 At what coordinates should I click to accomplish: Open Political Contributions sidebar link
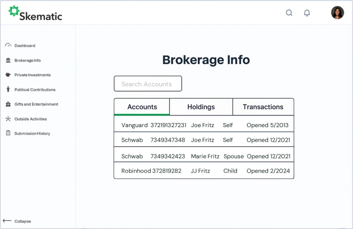(x=35, y=90)
